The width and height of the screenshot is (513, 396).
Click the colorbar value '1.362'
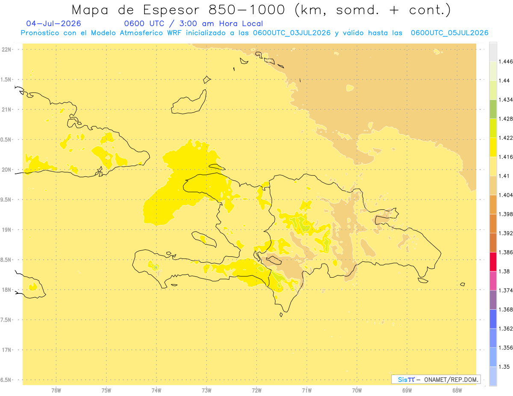point(506,329)
